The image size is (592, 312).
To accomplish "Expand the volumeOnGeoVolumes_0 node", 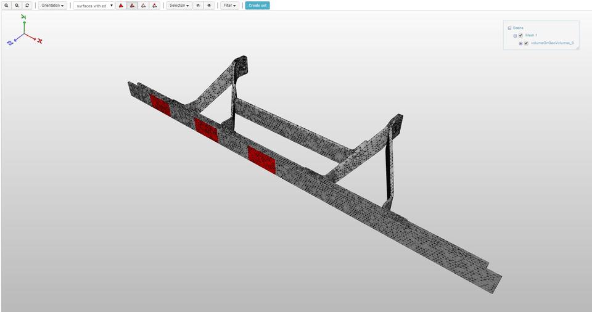I will [520, 43].
